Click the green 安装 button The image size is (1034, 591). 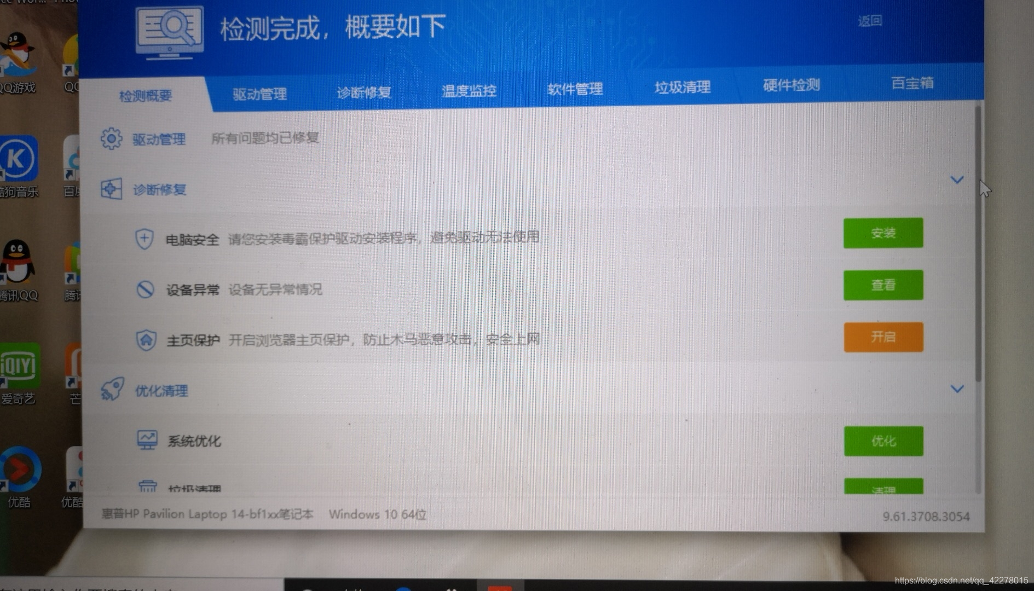pos(883,233)
